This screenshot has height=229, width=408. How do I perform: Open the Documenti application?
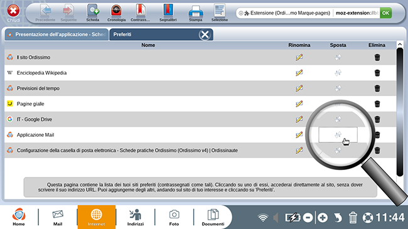pos(213,217)
